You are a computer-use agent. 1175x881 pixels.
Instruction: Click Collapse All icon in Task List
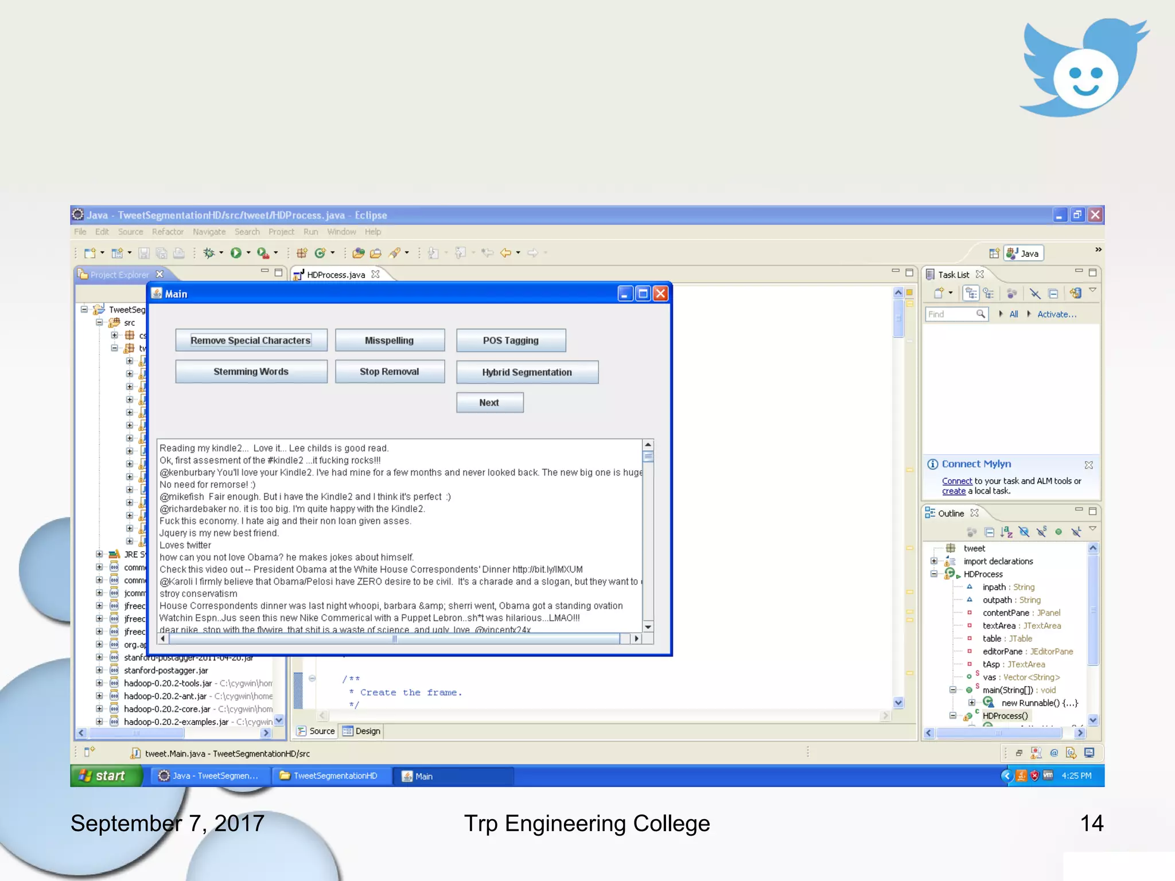tap(1053, 294)
